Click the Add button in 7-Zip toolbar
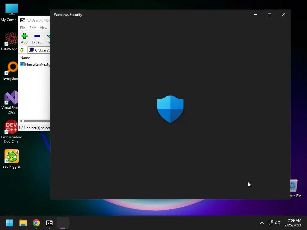307x230 pixels. [x=24, y=38]
